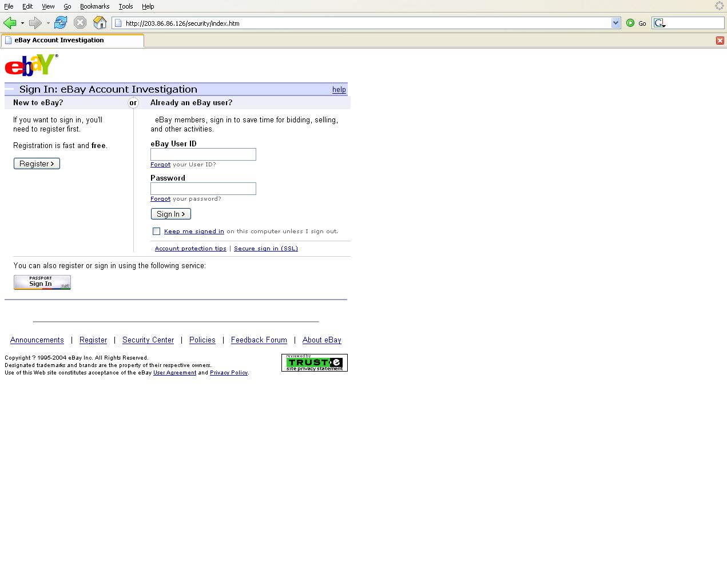Click the help link in sign-in header
This screenshot has height=566, width=727.
[x=339, y=90]
